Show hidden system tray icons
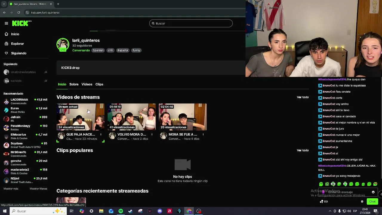The width and height of the screenshot is (382, 215). point(330,211)
